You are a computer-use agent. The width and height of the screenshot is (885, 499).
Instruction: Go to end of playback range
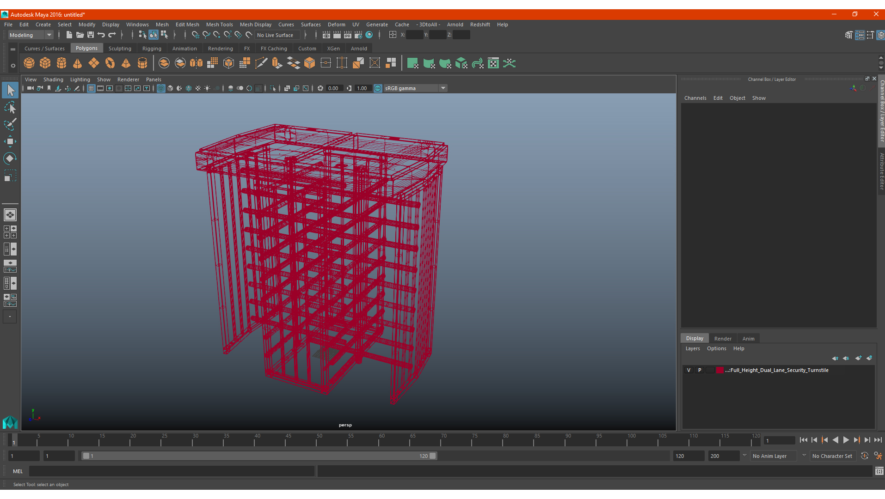[878, 440]
